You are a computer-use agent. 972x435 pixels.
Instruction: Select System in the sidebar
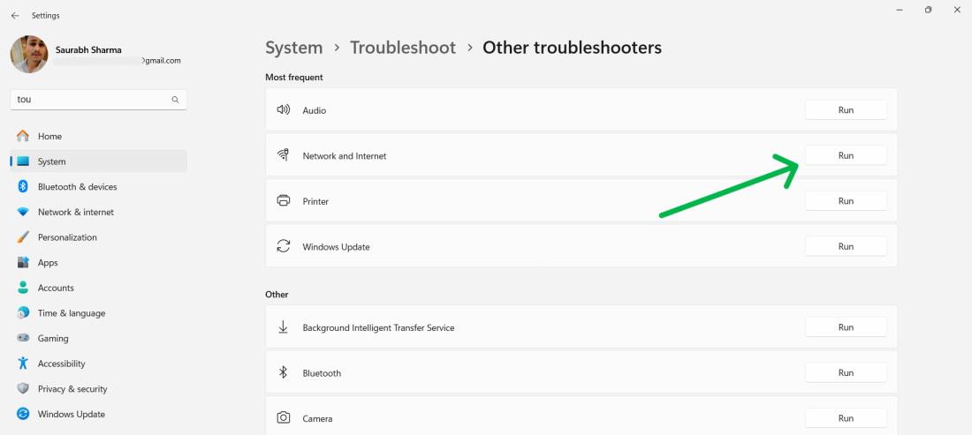pos(99,161)
